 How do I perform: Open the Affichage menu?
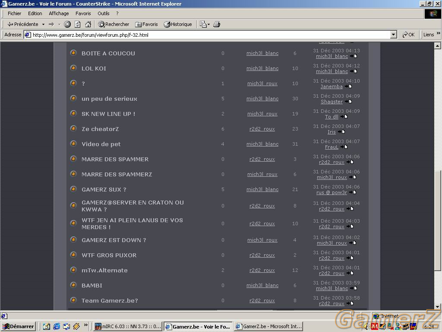(x=59, y=13)
